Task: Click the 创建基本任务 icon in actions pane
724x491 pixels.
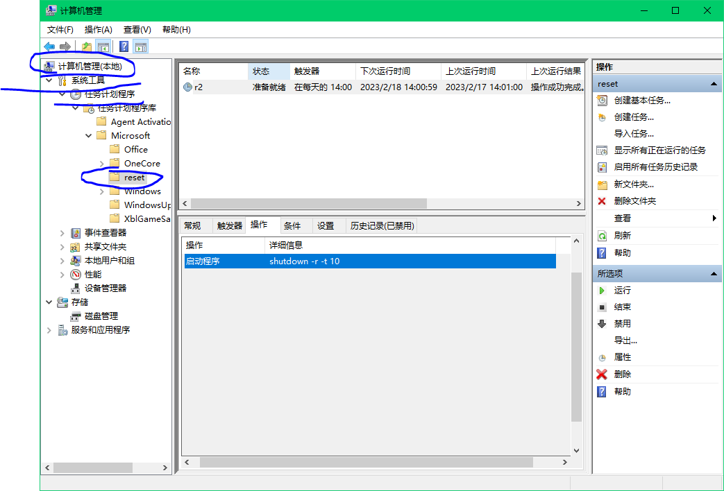Action: click(602, 100)
